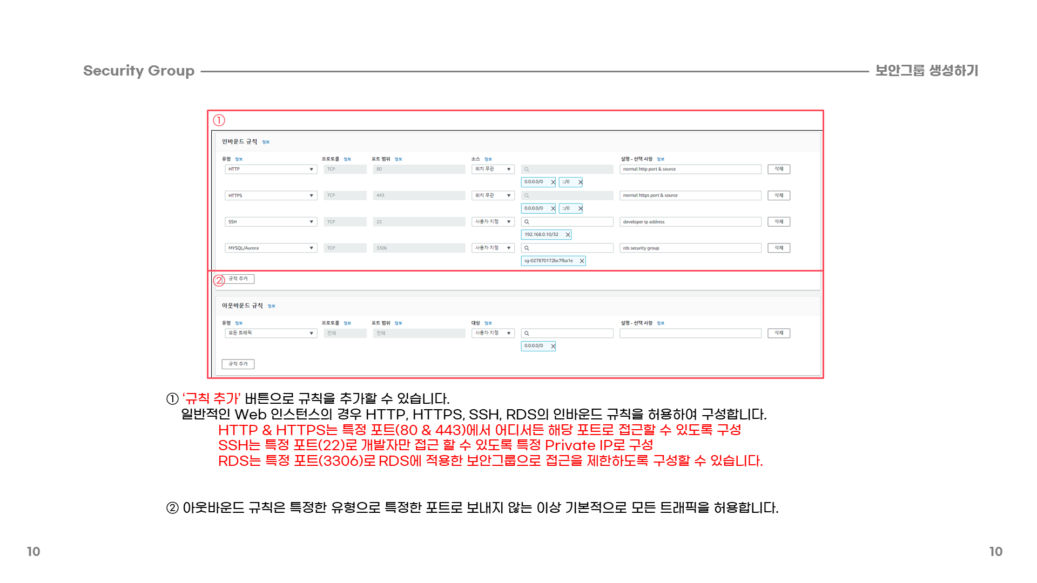Click inbound 규칙 추가 button
The height and width of the screenshot is (583, 1037).
[x=238, y=279]
